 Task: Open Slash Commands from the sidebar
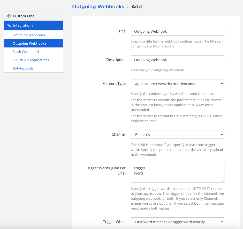(26, 52)
